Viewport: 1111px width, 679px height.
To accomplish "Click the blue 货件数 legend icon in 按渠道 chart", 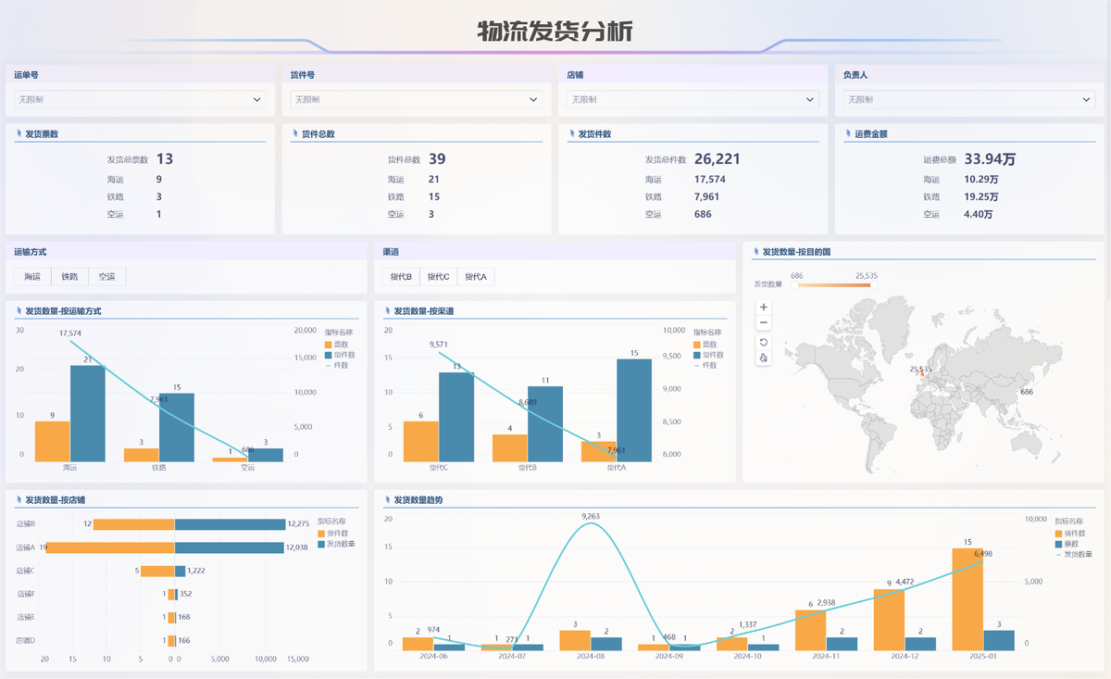I will tap(696, 355).
